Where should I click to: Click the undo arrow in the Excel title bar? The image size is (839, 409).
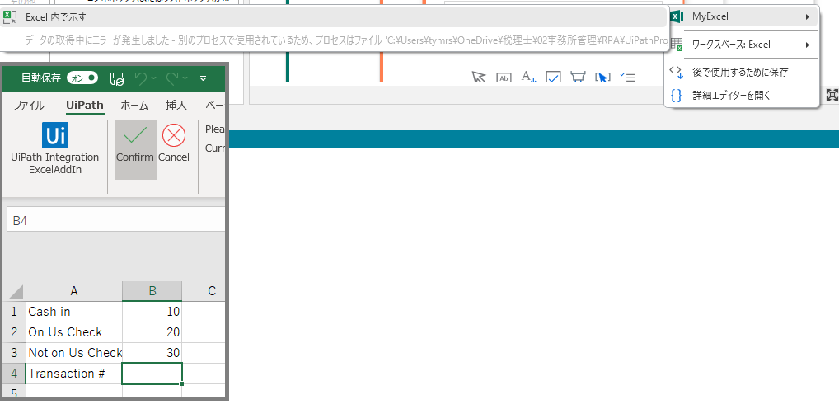tap(141, 78)
